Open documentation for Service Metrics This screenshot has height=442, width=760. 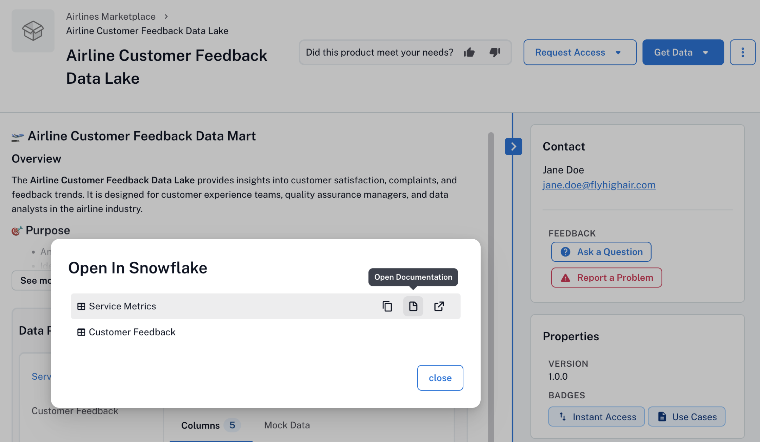(x=413, y=306)
